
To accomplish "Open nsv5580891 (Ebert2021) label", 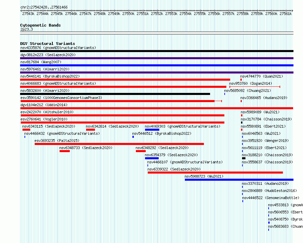I will click(x=264, y=126).
